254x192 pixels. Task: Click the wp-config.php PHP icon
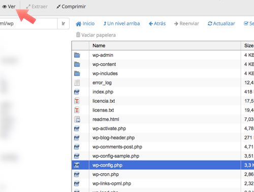tap(77, 165)
